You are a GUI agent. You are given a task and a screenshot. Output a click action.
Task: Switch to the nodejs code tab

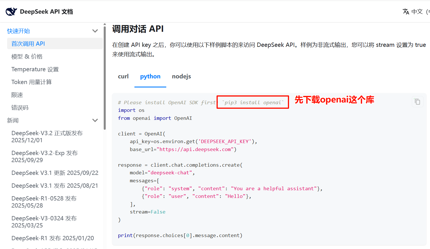[x=181, y=76]
